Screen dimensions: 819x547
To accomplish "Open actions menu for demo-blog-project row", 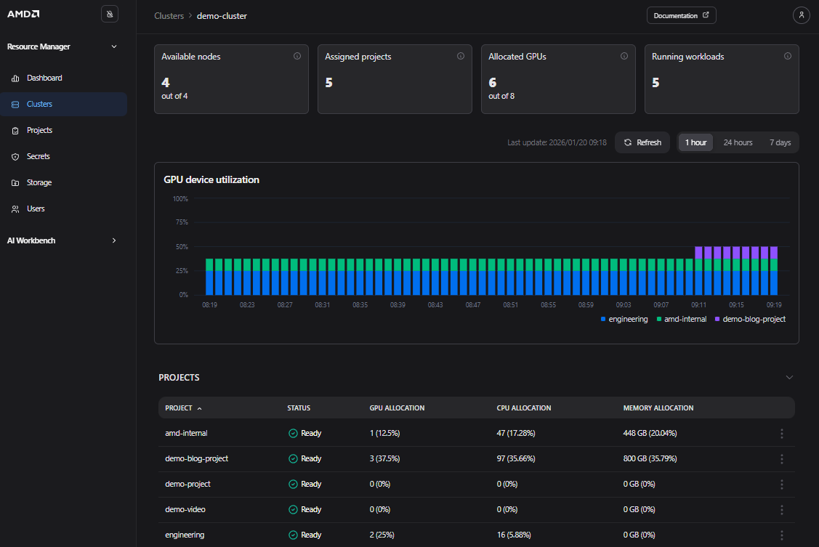I will 782,459.
